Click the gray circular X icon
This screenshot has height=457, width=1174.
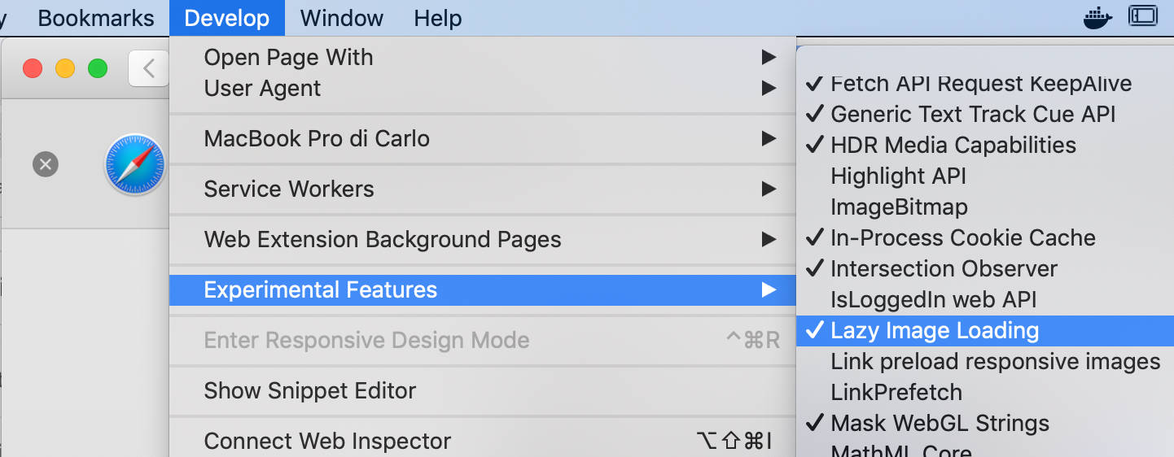click(46, 165)
